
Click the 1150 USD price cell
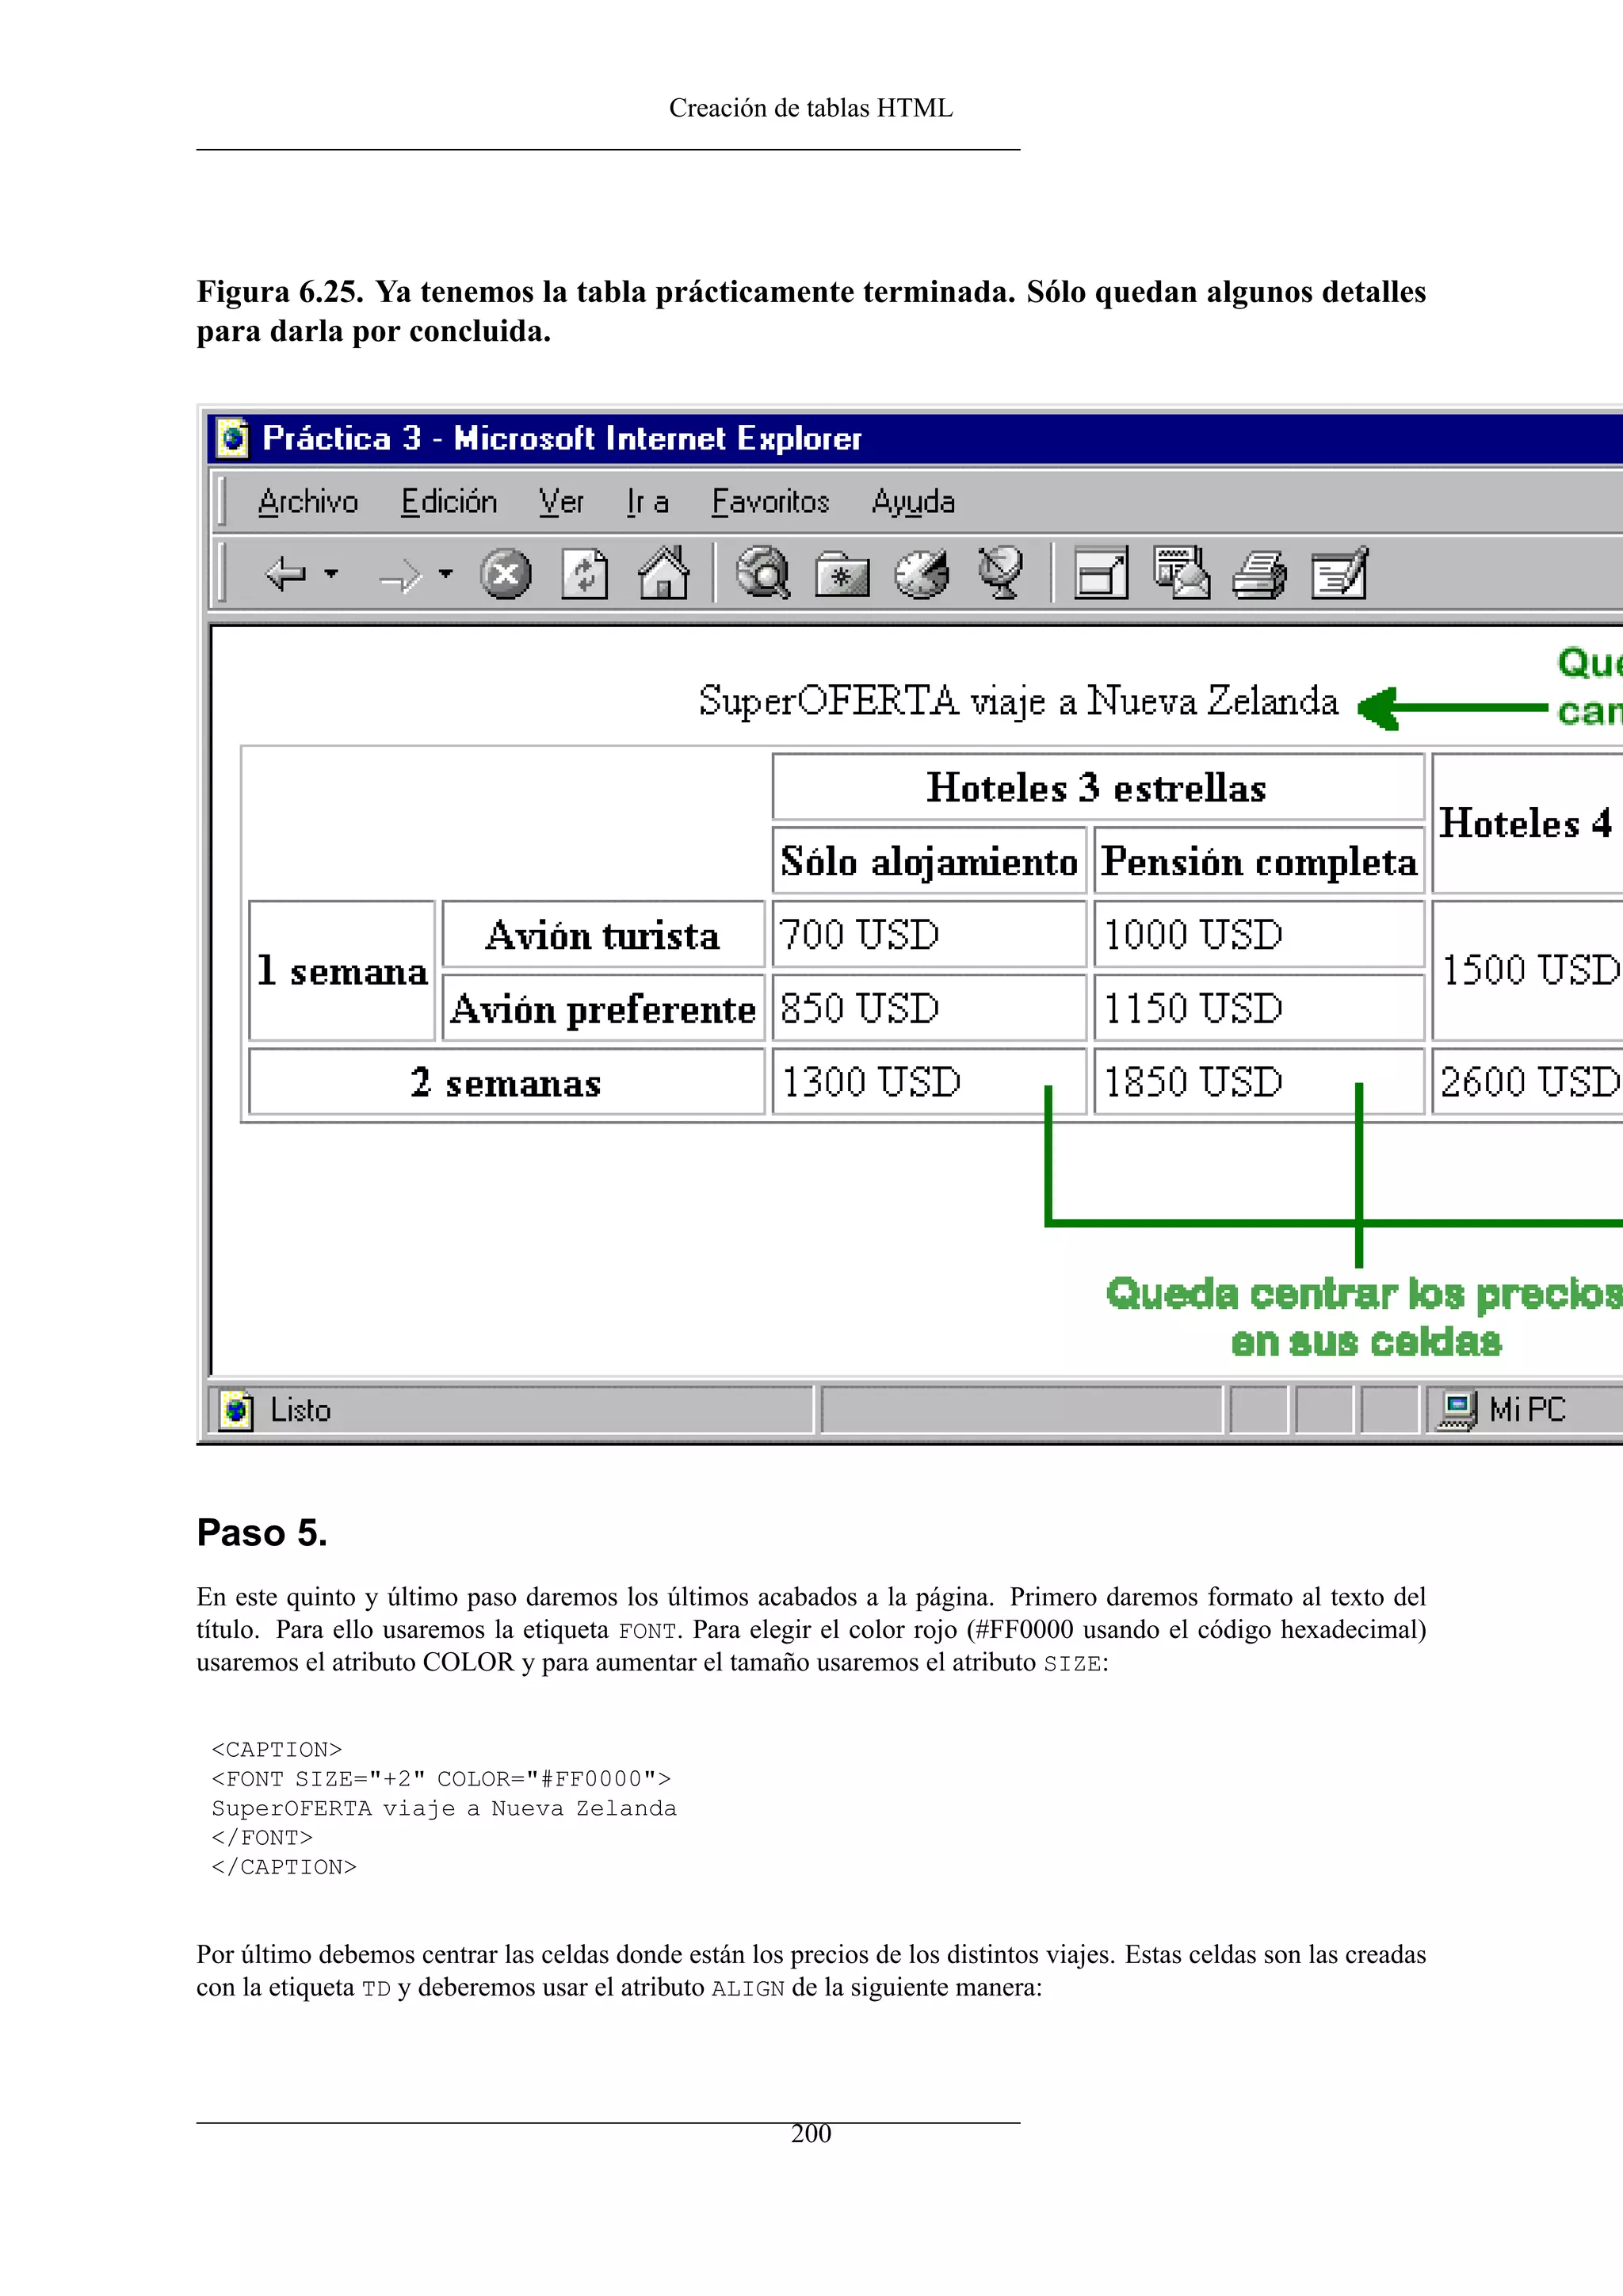point(1258,1008)
